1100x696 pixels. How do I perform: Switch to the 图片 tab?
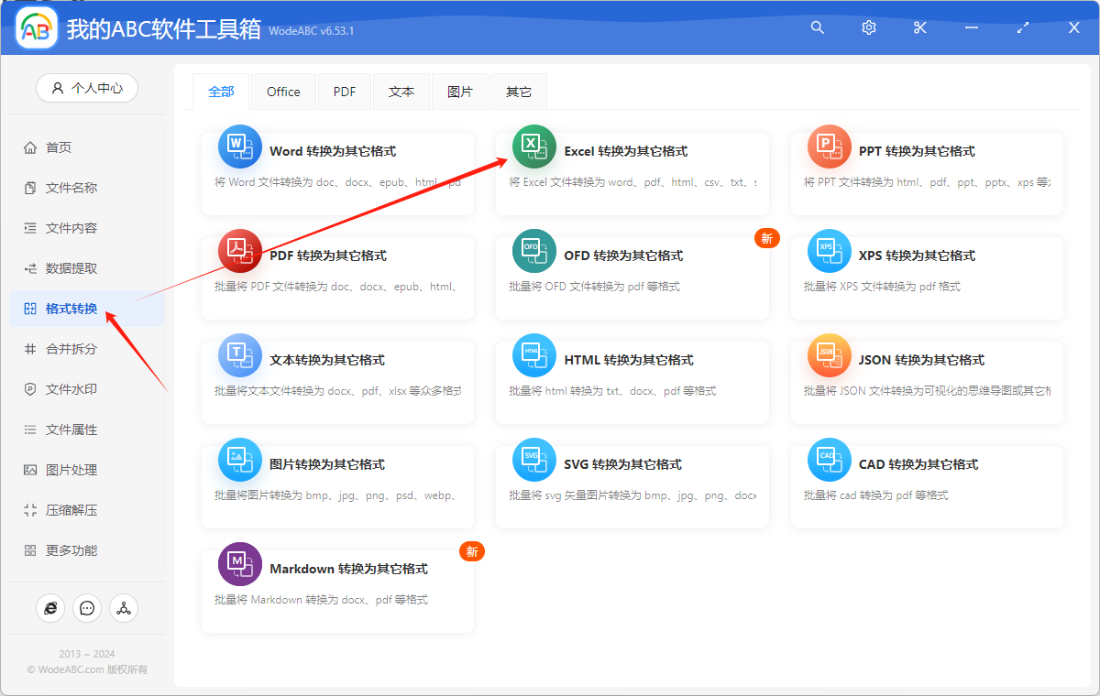click(460, 91)
